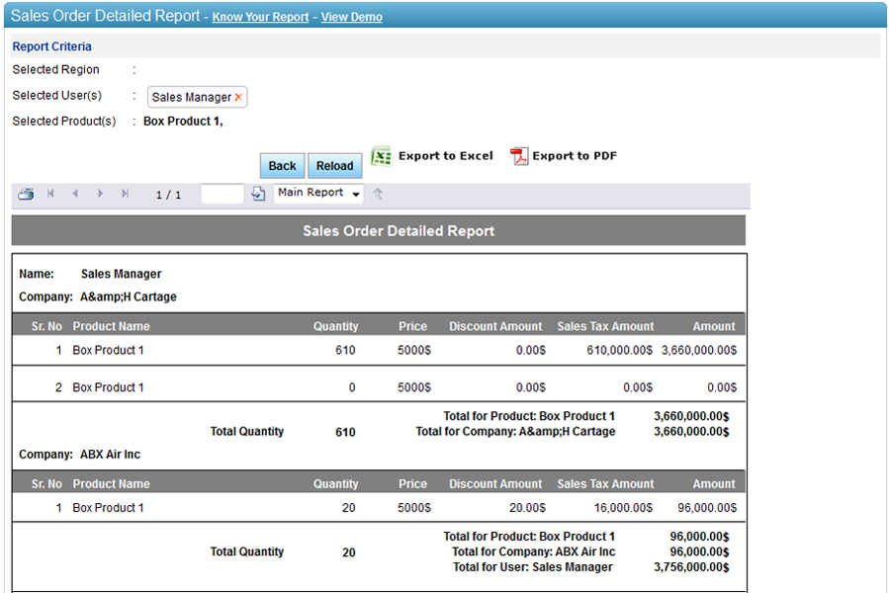Open the Main Report dropdown
889x593 pixels.
[x=318, y=193]
